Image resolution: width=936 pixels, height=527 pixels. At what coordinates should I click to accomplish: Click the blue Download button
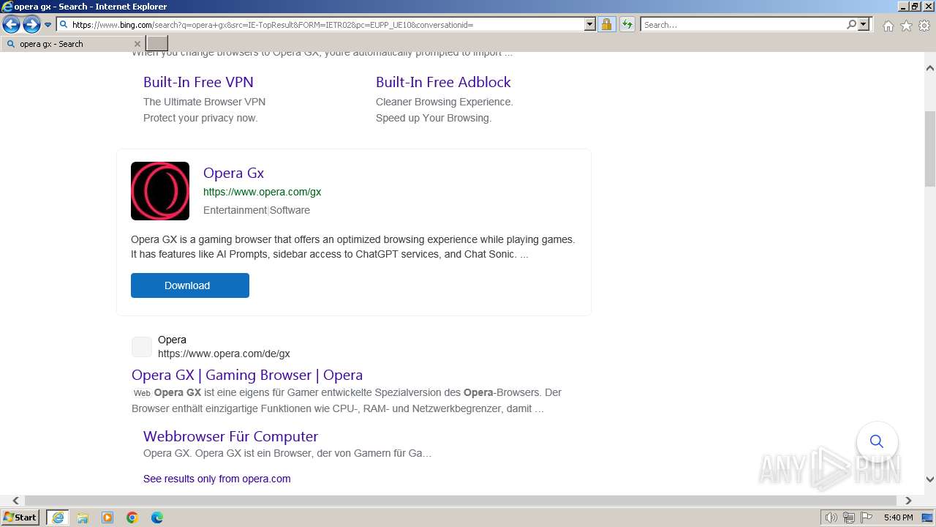[x=190, y=285]
